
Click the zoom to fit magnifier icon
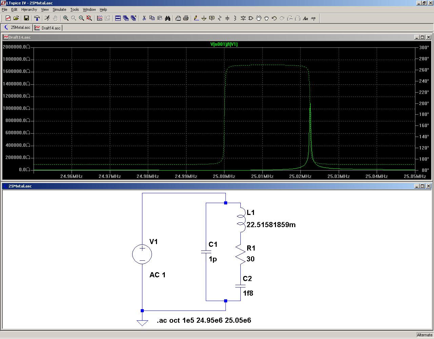[89, 18]
